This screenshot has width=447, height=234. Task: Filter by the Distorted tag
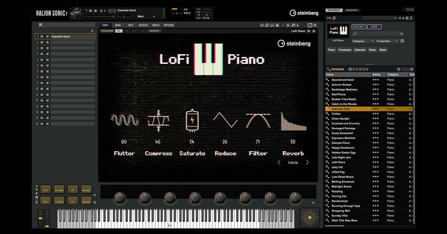coord(360,50)
